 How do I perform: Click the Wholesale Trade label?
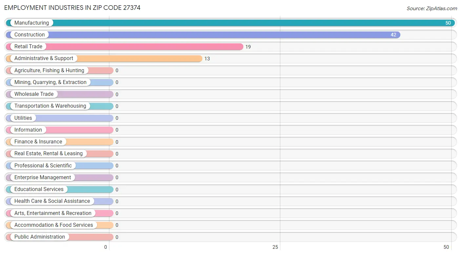tap(34, 94)
